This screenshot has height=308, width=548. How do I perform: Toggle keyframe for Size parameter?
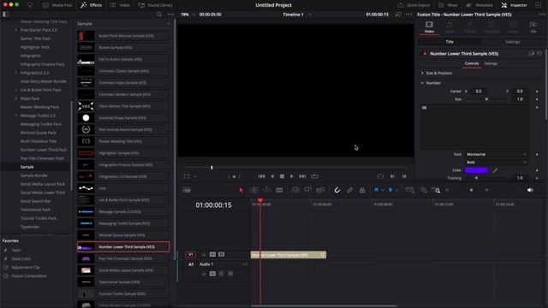(537, 99)
